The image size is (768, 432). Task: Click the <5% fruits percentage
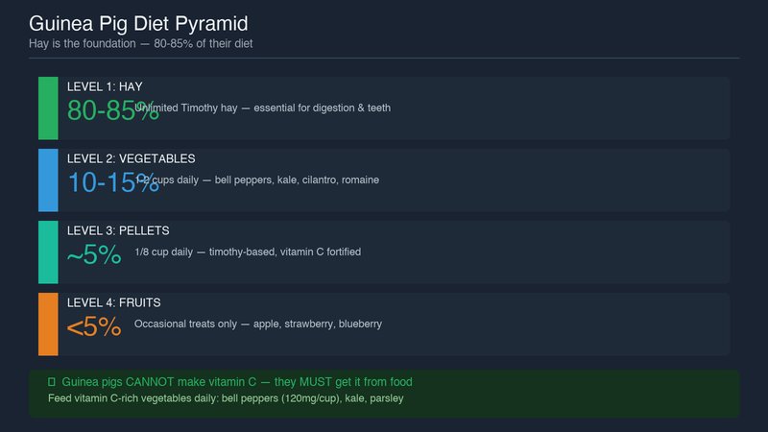tap(94, 326)
